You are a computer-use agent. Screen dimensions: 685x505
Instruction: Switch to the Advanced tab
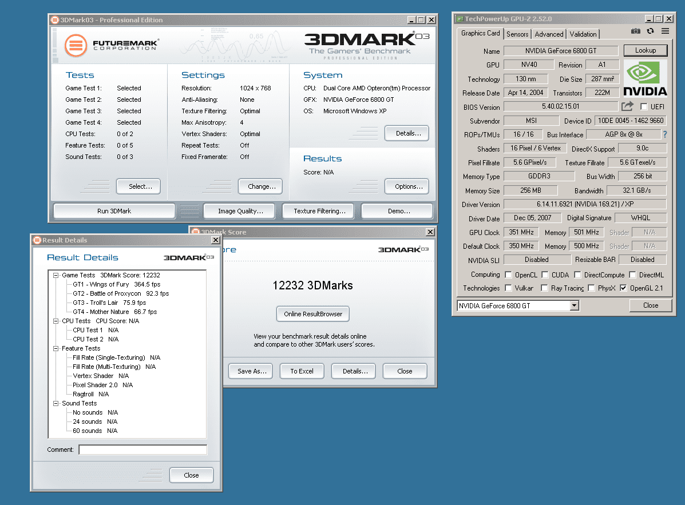pyautogui.click(x=549, y=34)
